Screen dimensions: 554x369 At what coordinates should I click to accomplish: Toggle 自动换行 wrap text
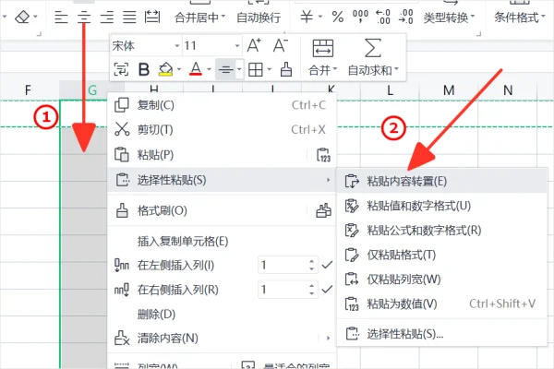(x=259, y=18)
